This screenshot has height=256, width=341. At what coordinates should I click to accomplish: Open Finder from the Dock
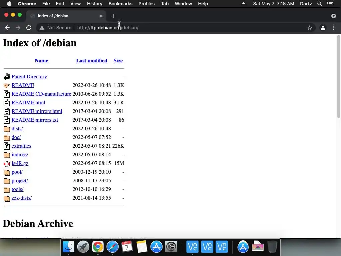(68, 247)
